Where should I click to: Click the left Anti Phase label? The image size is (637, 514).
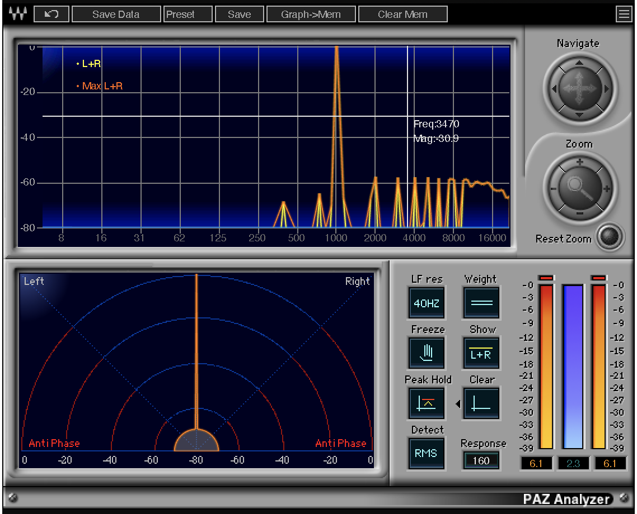(x=54, y=444)
